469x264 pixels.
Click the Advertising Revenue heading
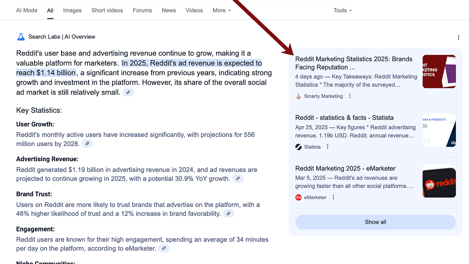[x=47, y=159]
